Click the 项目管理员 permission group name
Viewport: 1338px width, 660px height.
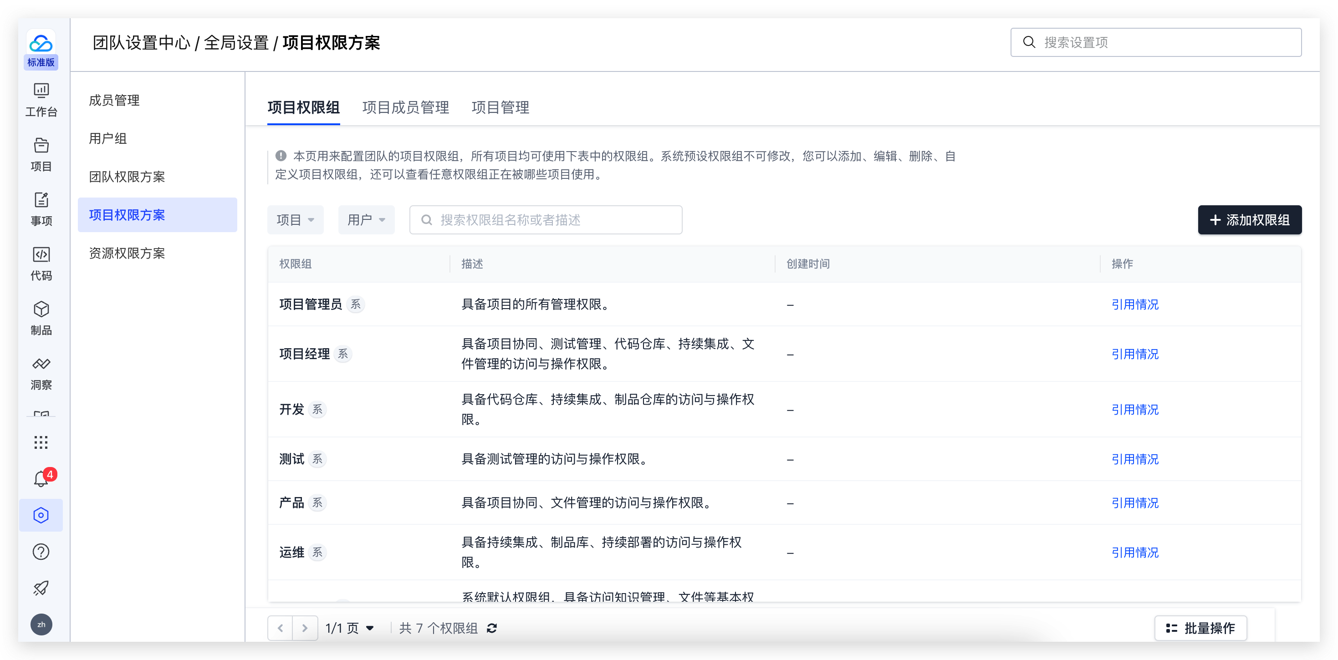click(310, 304)
